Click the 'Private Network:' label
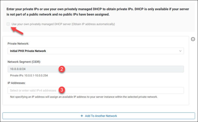198x122 pixels. (18, 43)
